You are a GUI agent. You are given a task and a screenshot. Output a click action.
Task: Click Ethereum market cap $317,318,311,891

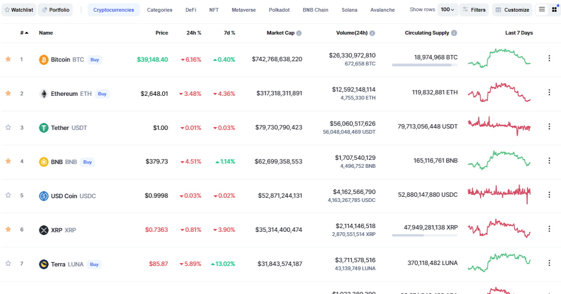point(279,93)
